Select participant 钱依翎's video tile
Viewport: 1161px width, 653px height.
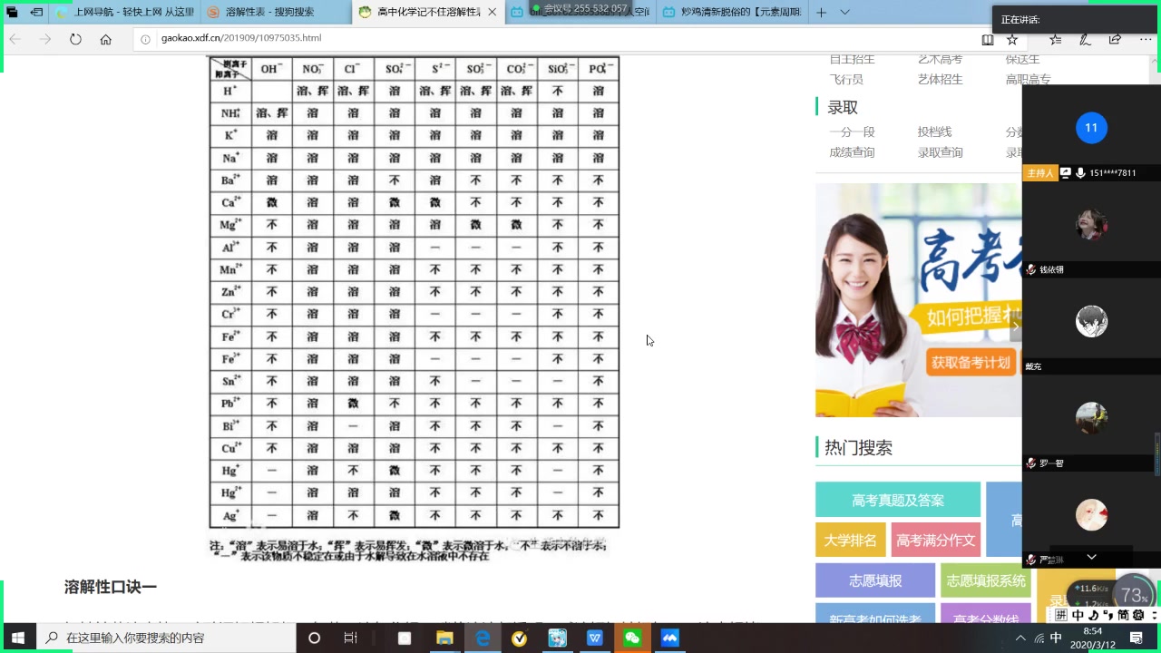click(1091, 229)
